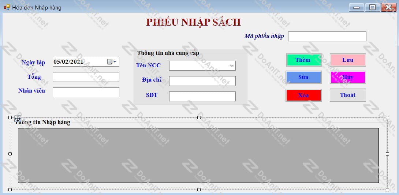Click the move handle icon on group box
The image size is (399, 195).
18,119
